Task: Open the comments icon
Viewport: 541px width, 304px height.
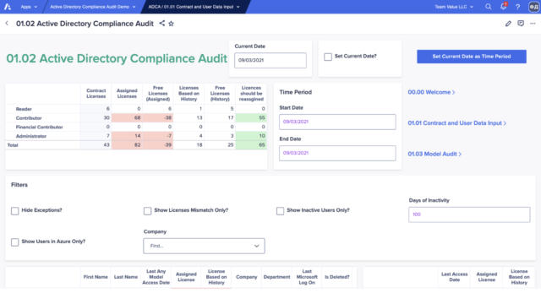Action: click(x=521, y=24)
